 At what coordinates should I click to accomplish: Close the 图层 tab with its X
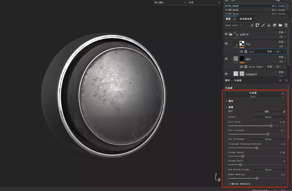(x=234, y=19)
